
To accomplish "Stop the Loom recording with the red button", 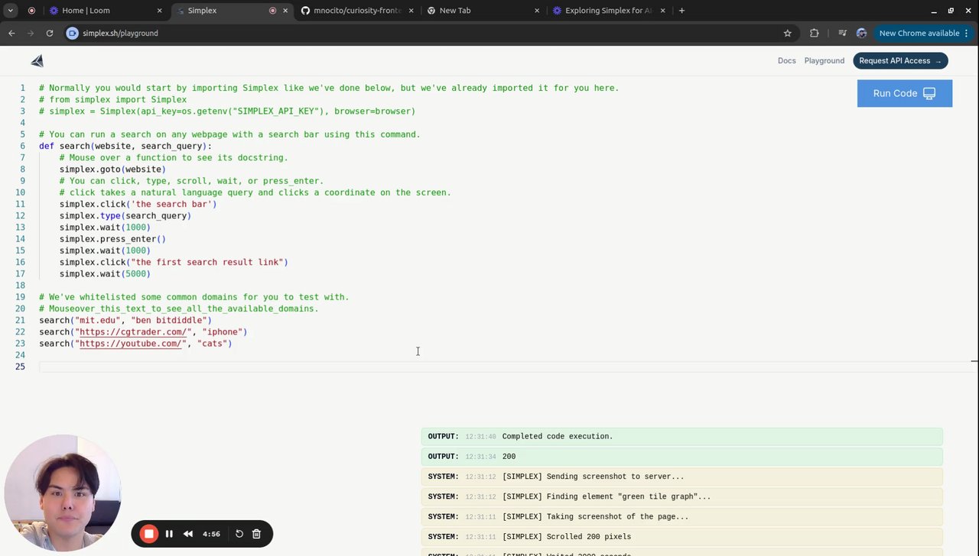I will click(x=149, y=534).
